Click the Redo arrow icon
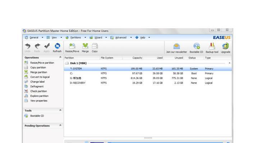This screenshot has height=143, width=254. click(x=37, y=46)
